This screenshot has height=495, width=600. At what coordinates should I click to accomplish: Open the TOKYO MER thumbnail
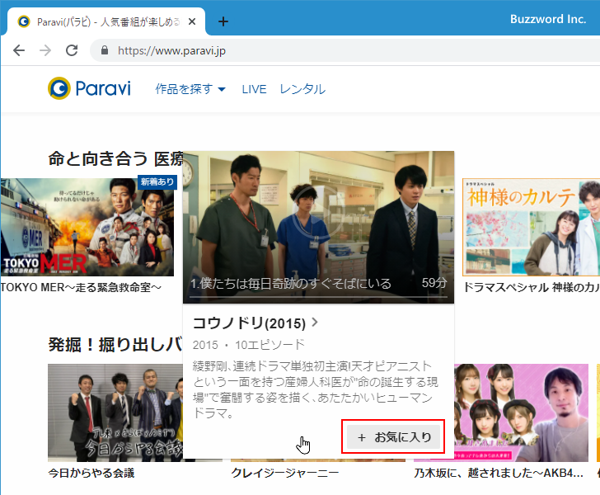pos(87,227)
